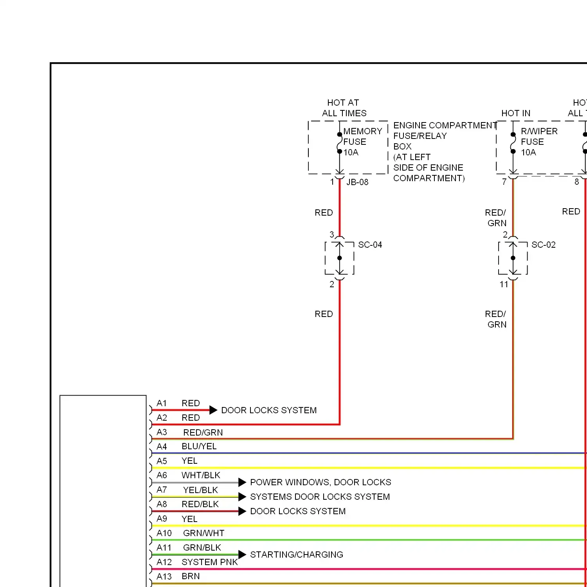Screen dimensions: 587x587
Task: Click RED/GRN wire label above SC-02
Action: pos(495,218)
